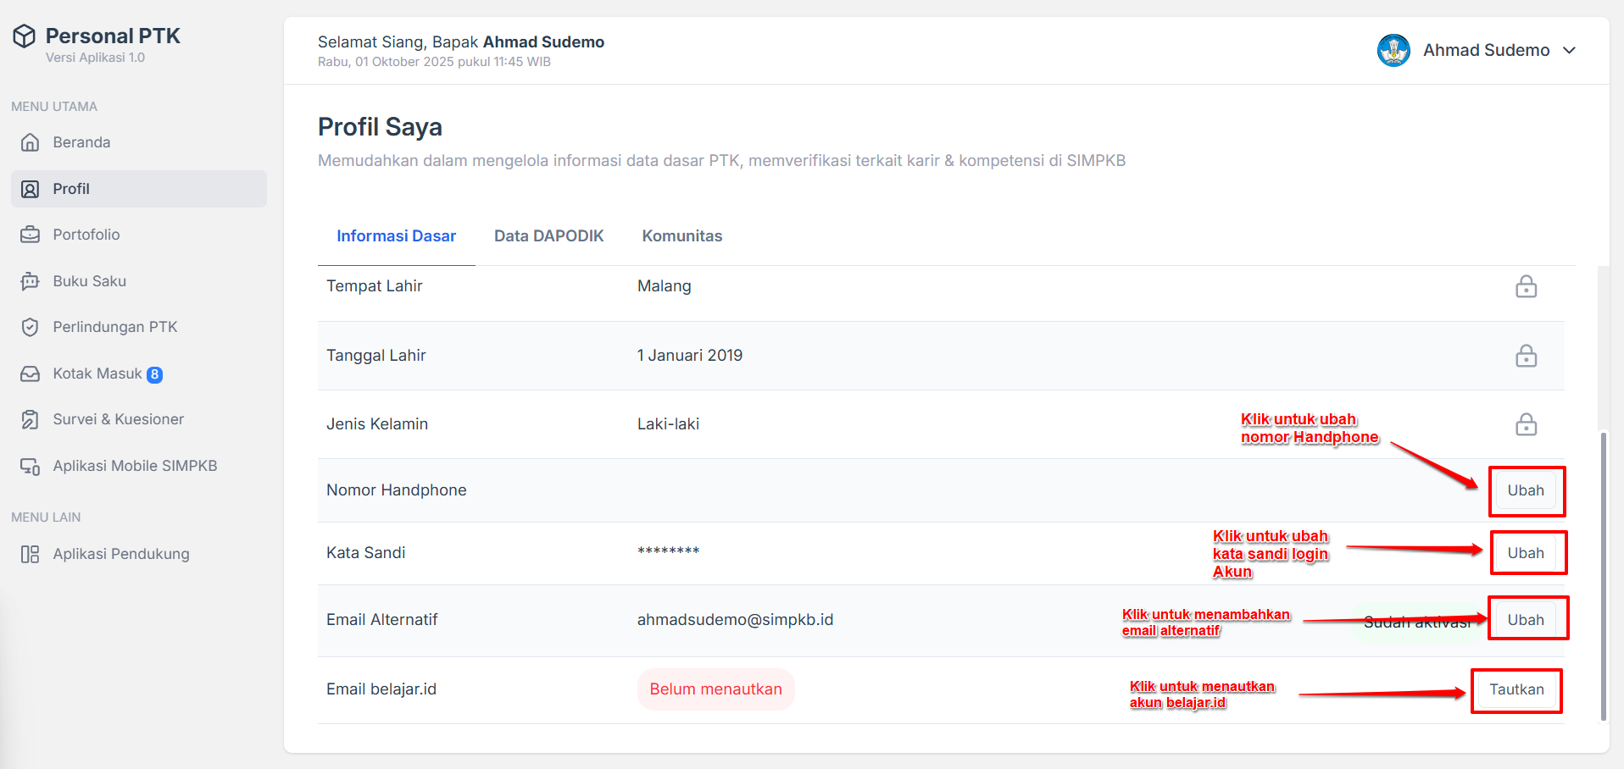Open Beranda via its home icon

coord(31,142)
